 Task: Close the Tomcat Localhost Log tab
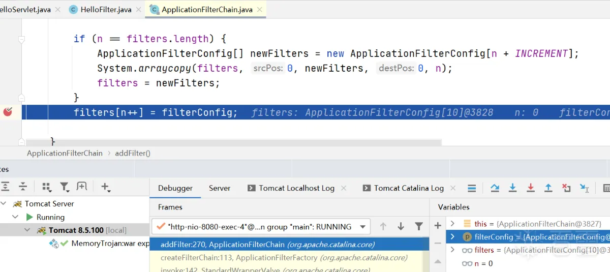pos(344,188)
